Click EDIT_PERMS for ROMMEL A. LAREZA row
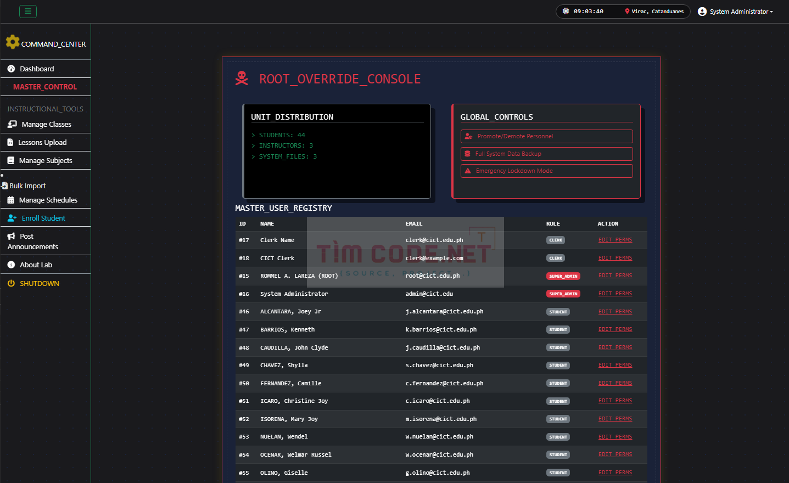Image resolution: width=789 pixels, height=483 pixels. pyautogui.click(x=615, y=276)
